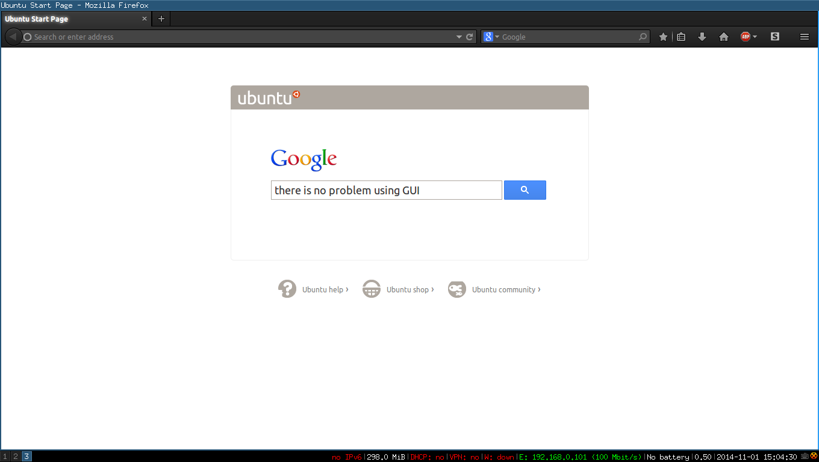Open the Downloads arrow panel
This screenshot has height=462, width=819.
(702, 37)
